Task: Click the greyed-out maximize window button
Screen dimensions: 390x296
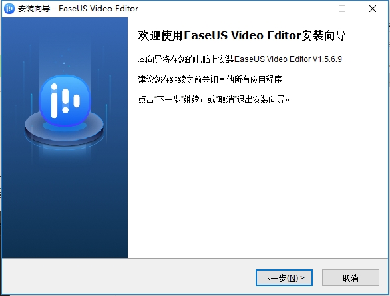Action: [342, 9]
